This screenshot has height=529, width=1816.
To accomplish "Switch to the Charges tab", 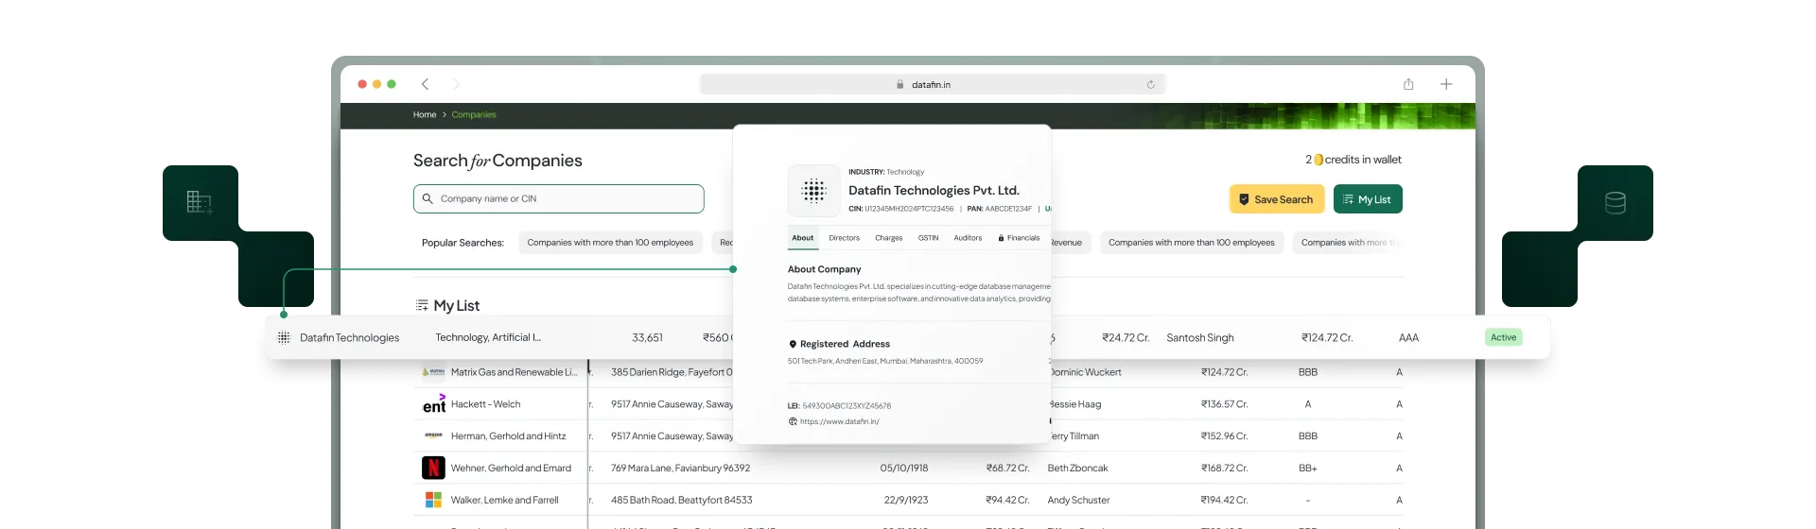I will (889, 238).
